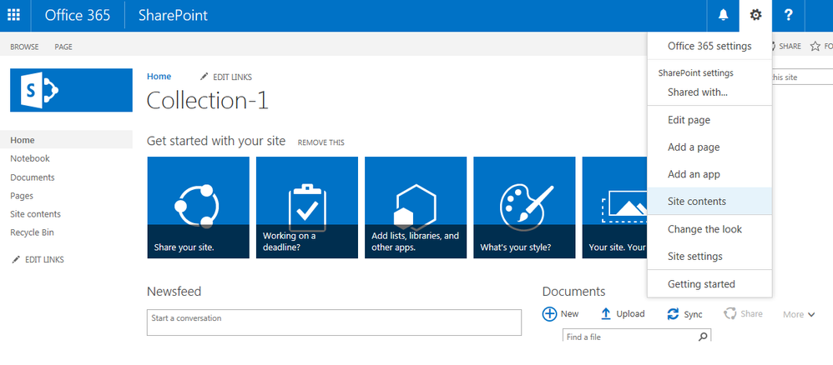Open Recycle Bin in left navigation
This screenshot has width=833, height=365.
(x=32, y=232)
